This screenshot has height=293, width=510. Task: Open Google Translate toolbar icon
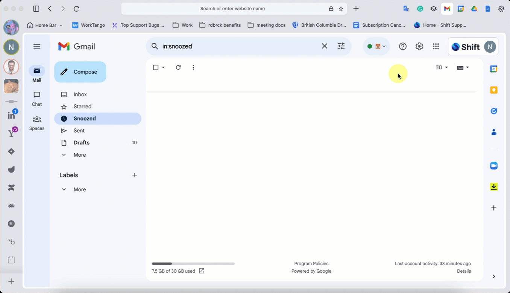(406, 9)
